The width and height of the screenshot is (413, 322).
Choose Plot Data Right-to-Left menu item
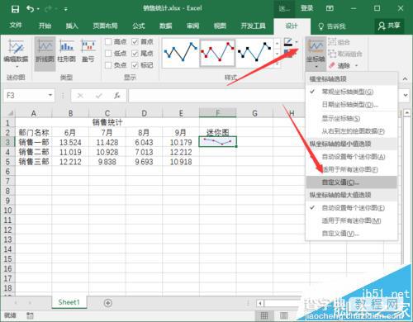click(351, 131)
